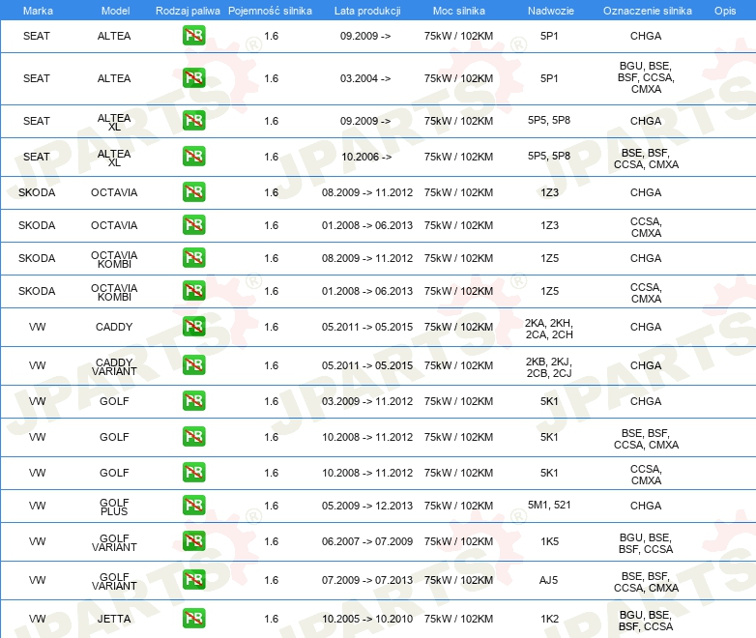This screenshot has width=756, height=638.
Task: Click fuel icon in GOLF 03.2009 row
Action: (x=193, y=401)
